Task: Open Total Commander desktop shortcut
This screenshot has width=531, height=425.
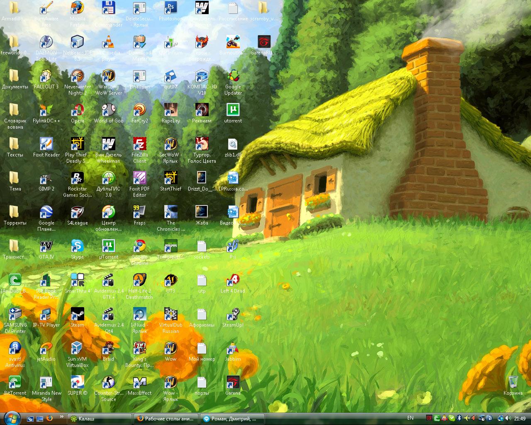Action: point(109,14)
